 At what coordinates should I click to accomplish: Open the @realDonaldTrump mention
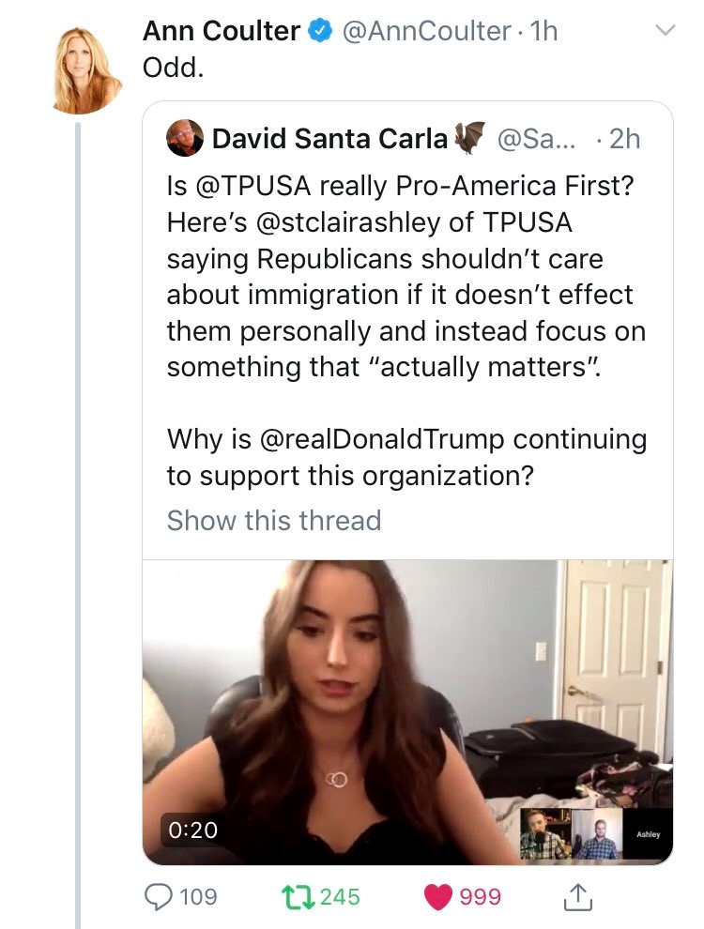[x=380, y=439]
